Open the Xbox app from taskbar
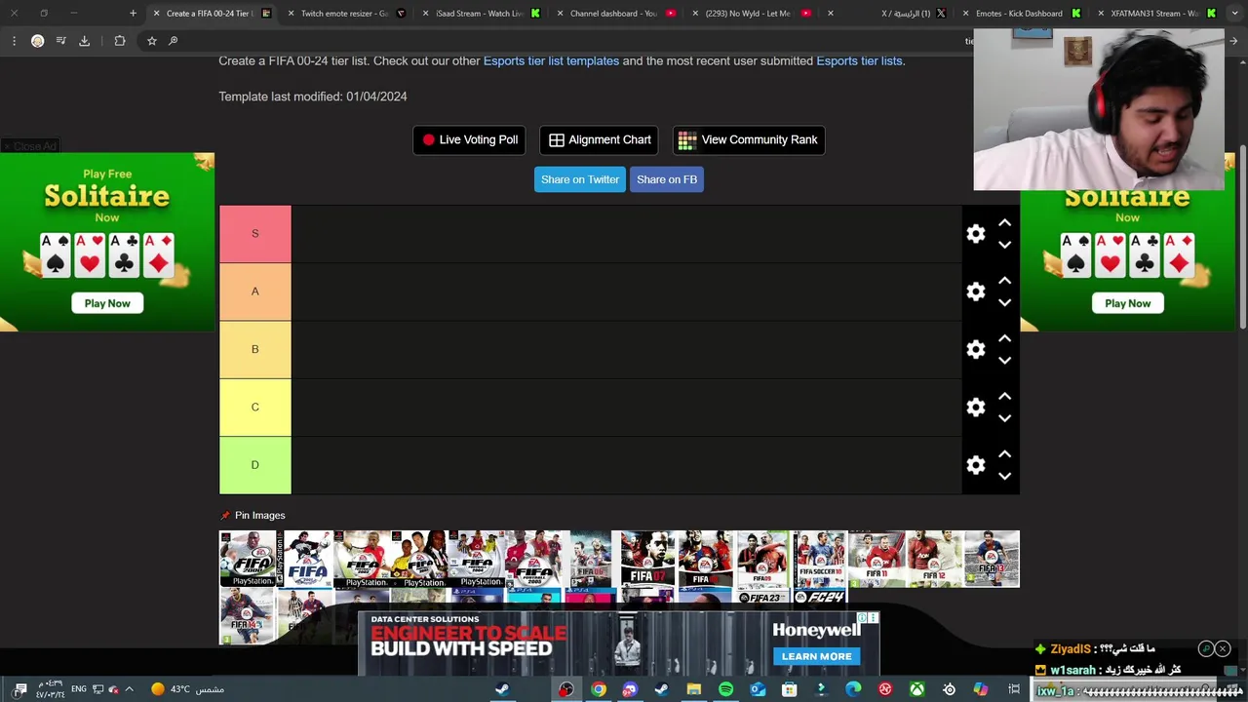 [917, 689]
